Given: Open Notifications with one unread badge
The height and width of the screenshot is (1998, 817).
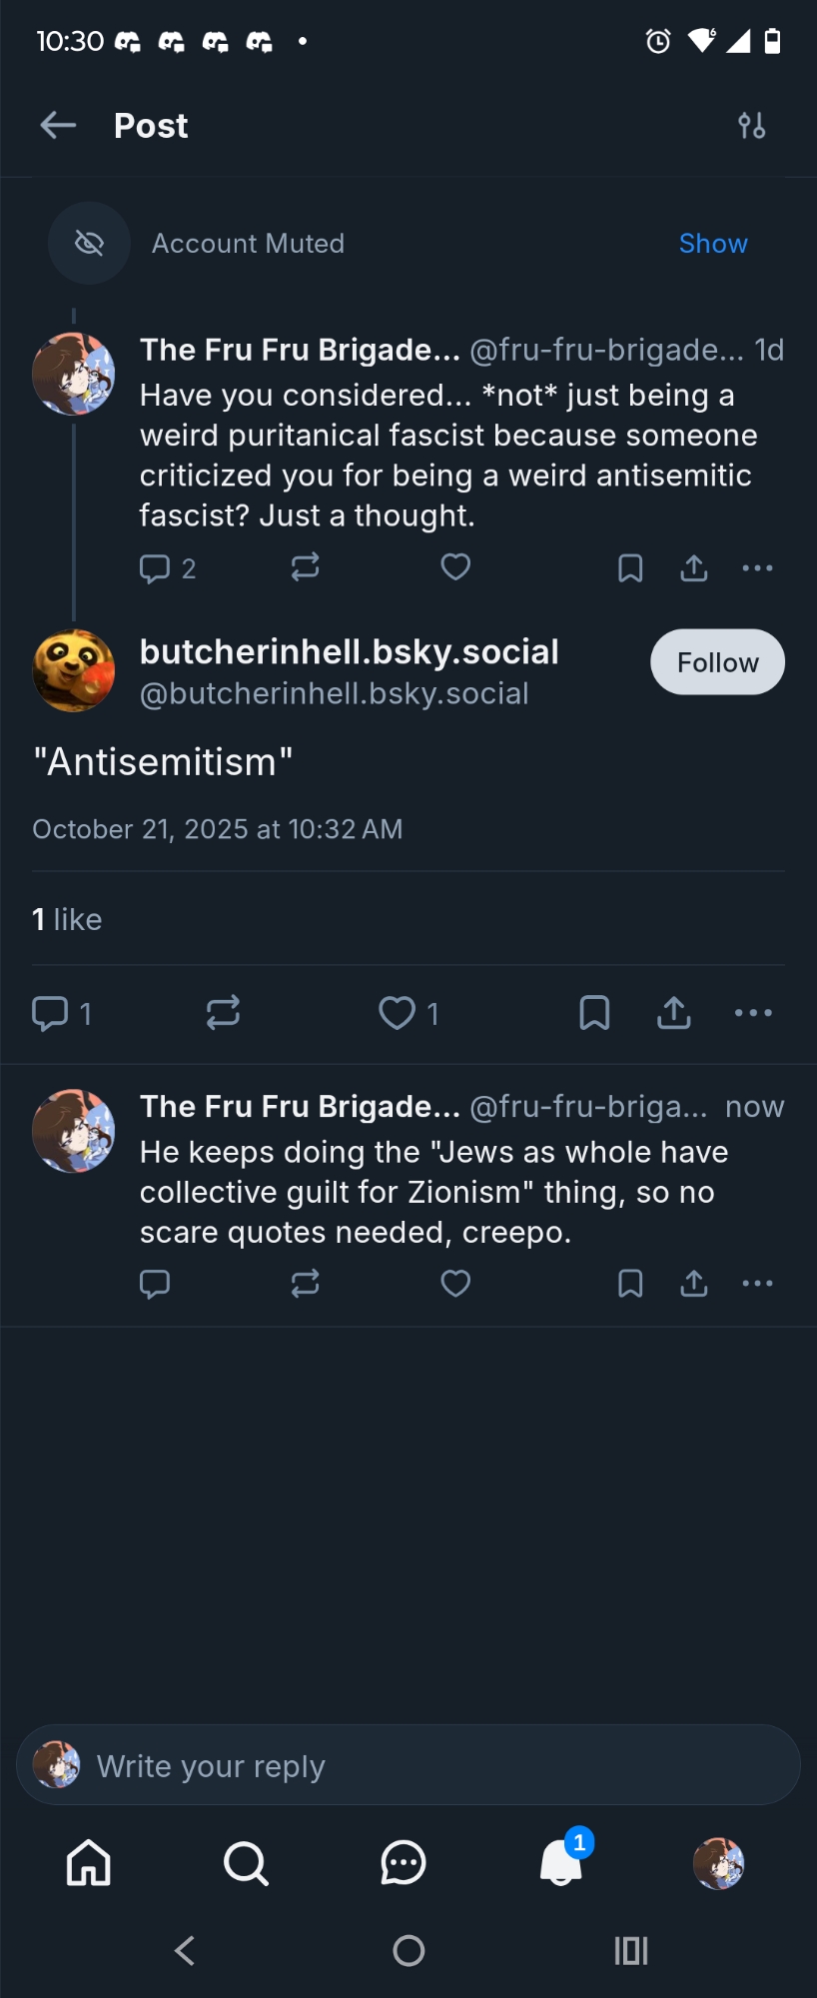Looking at the screenshot, I should (561, 1863).
